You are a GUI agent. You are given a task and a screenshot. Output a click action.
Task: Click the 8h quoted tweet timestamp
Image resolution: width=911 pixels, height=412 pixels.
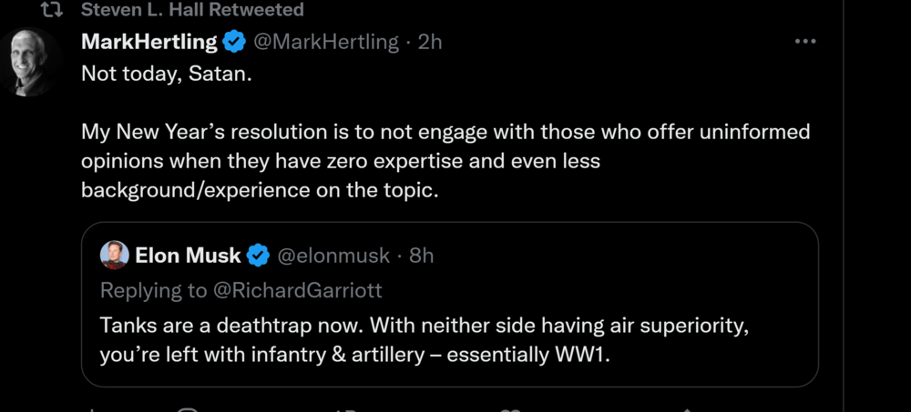point(422,256)
